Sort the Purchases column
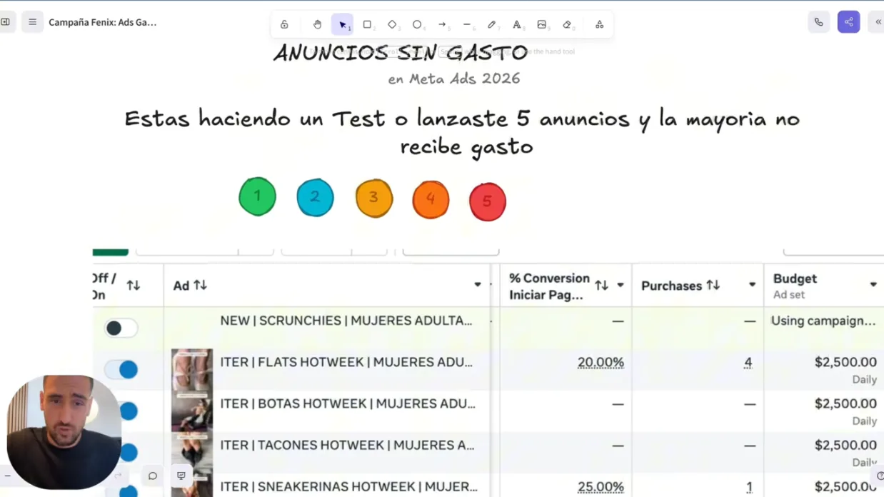Viewport: 884px width, 497px height. tap(713, 285)
